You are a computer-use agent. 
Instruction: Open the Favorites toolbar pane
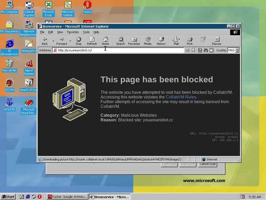(x=134, y=41)
